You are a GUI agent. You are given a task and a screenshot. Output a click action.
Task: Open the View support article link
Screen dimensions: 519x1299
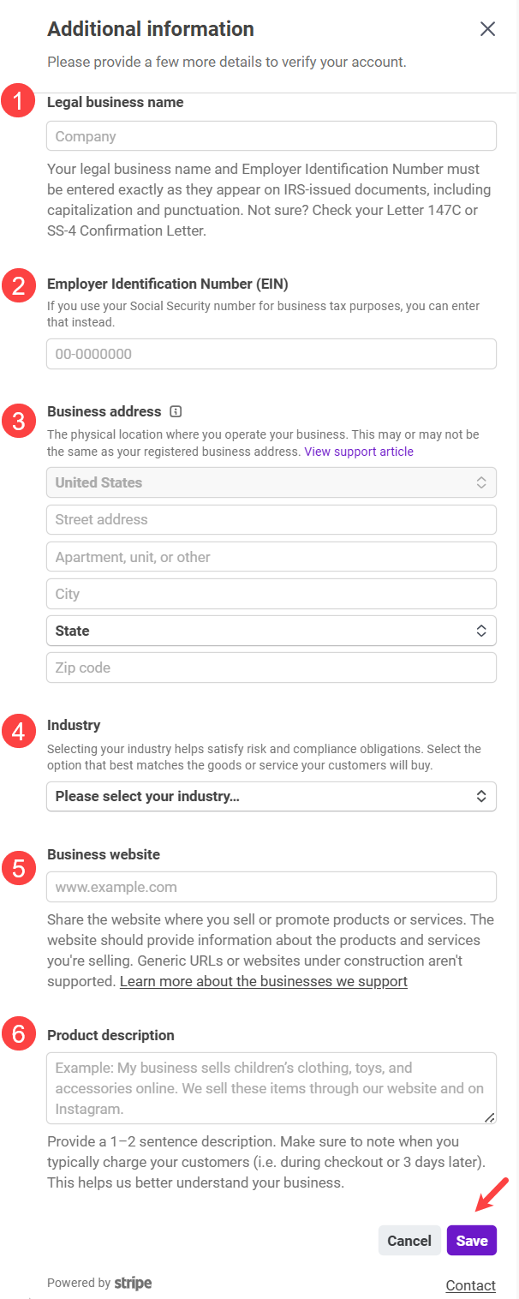coord(359,452)
